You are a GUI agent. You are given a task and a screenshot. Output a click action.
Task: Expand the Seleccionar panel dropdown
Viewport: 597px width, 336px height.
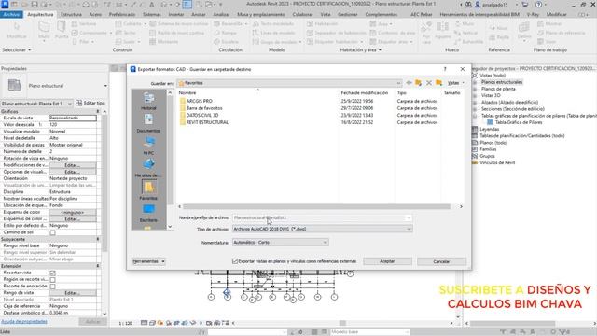[x=17, y=49]
